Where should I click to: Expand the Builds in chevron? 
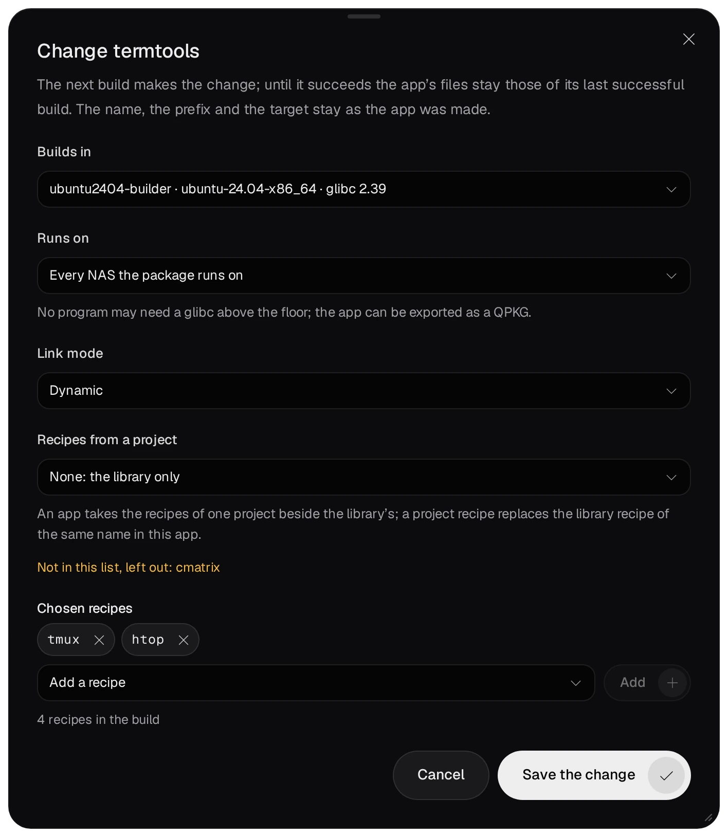pyautogui.click(x=671, y=189)
